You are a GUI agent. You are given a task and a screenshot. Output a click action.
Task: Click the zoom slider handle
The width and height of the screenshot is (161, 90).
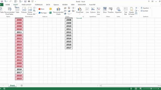(x=151, y=88)
